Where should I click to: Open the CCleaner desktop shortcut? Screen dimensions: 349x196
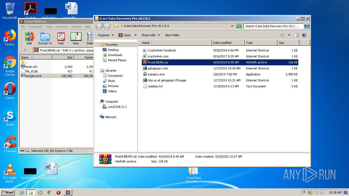tap(10, 145)
